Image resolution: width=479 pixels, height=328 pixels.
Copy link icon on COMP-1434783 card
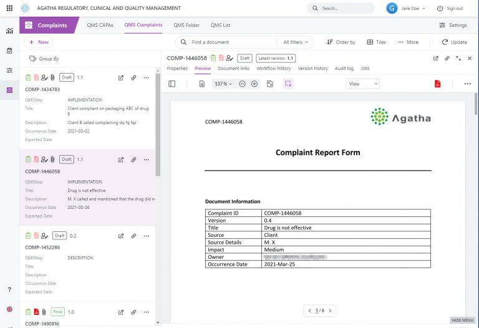tap(133, 78)
